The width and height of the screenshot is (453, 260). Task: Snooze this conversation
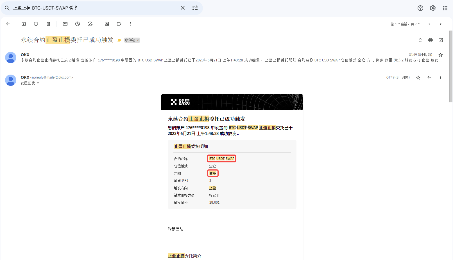tap(78, 24)
